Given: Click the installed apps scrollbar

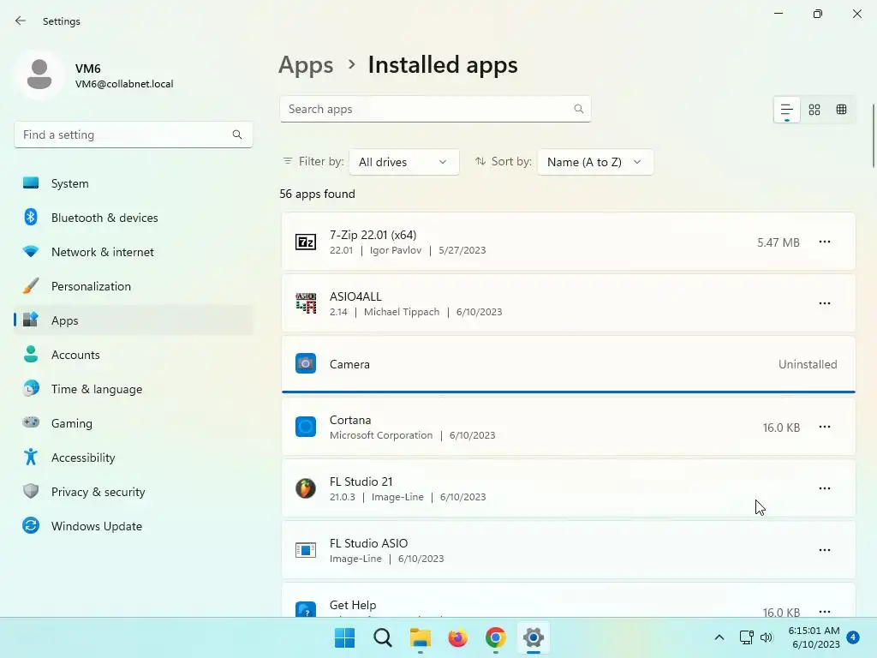Looking at the screenshot, I should 873,136.
